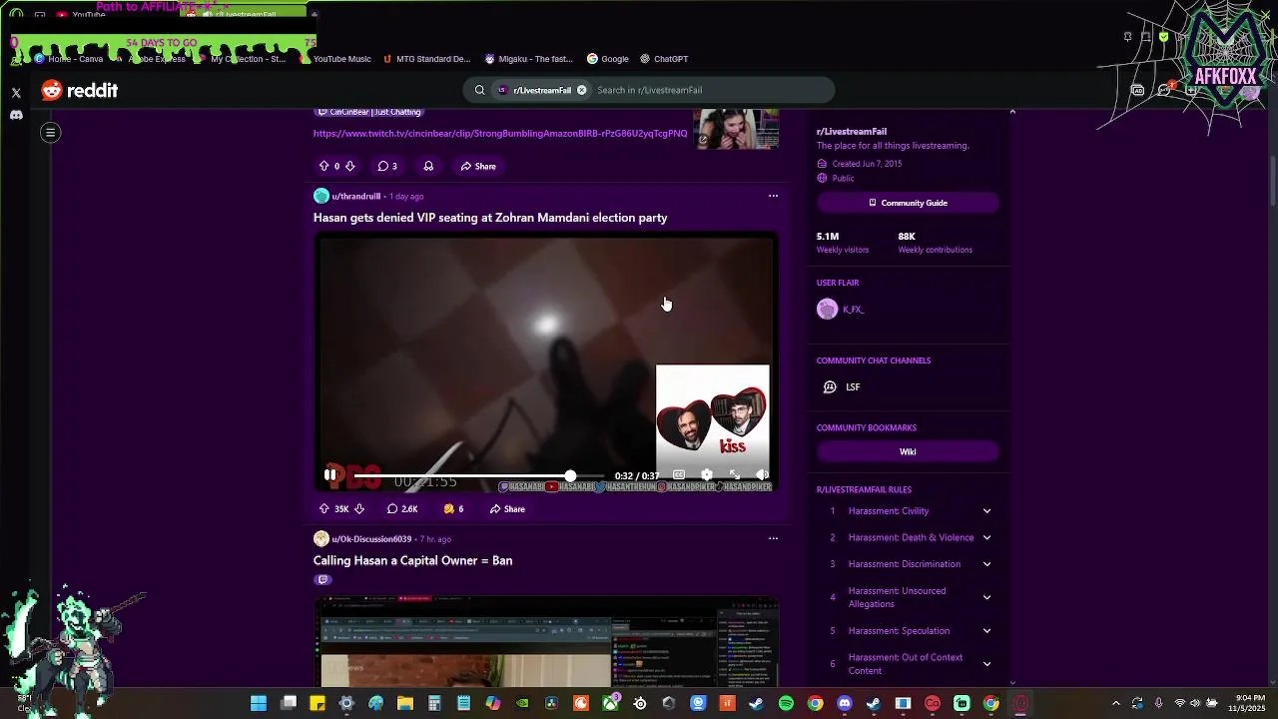Viewport: 1278px width, 719px height.
Task: Open the Community Guide
Action: tap(908, 203)
